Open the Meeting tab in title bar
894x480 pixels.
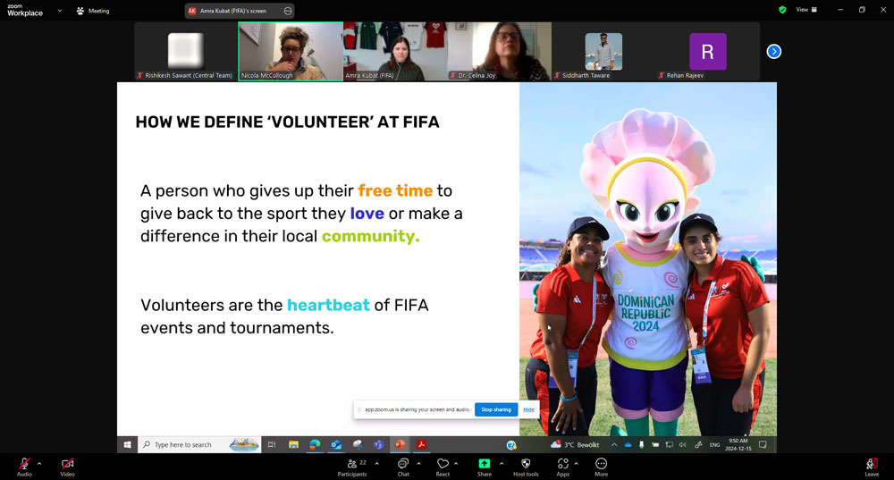(93, 11)
